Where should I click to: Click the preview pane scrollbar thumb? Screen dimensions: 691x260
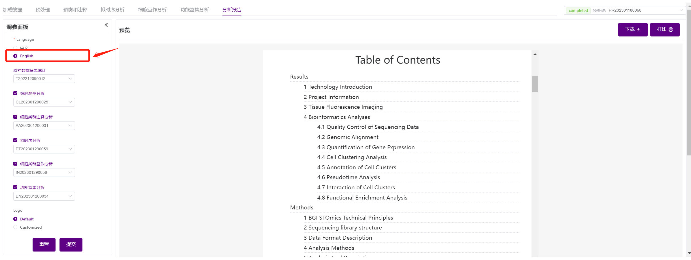click(535, 84)
